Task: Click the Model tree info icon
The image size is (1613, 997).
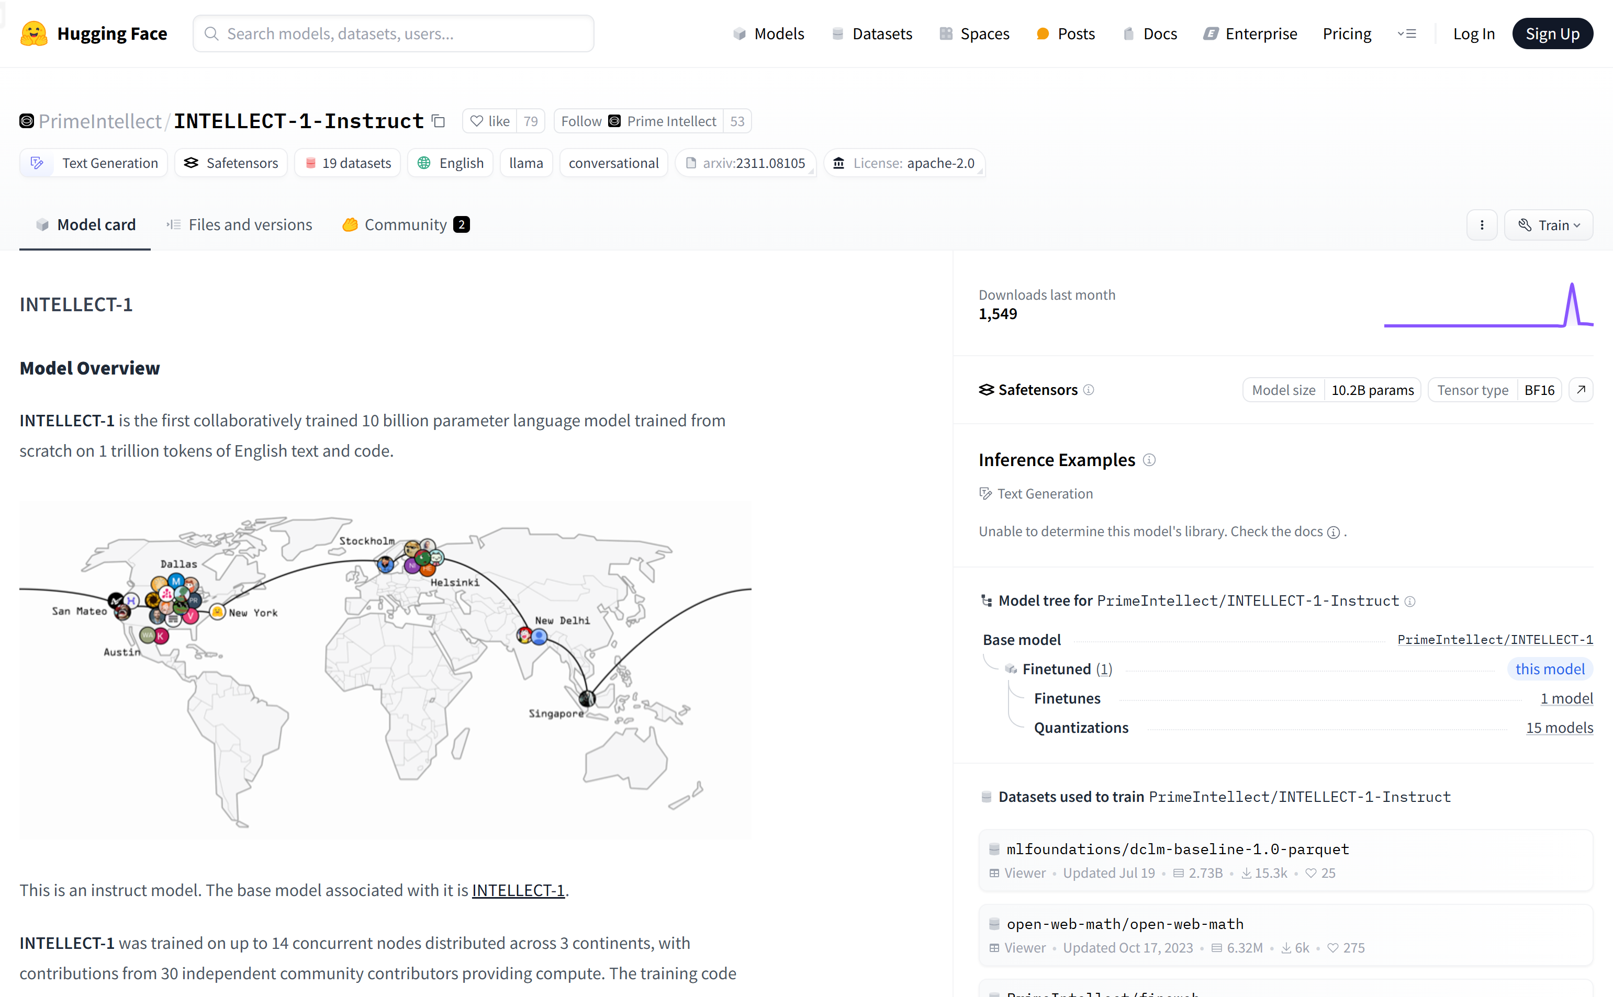Action: pos(1410,602)
